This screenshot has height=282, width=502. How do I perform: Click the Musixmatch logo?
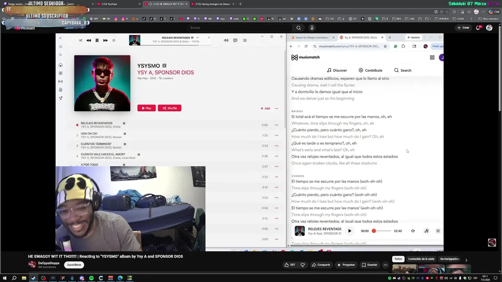click(x=306, y=57)
